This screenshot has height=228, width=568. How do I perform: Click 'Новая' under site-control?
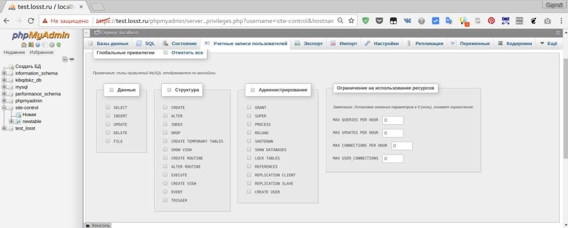[29, 114]
